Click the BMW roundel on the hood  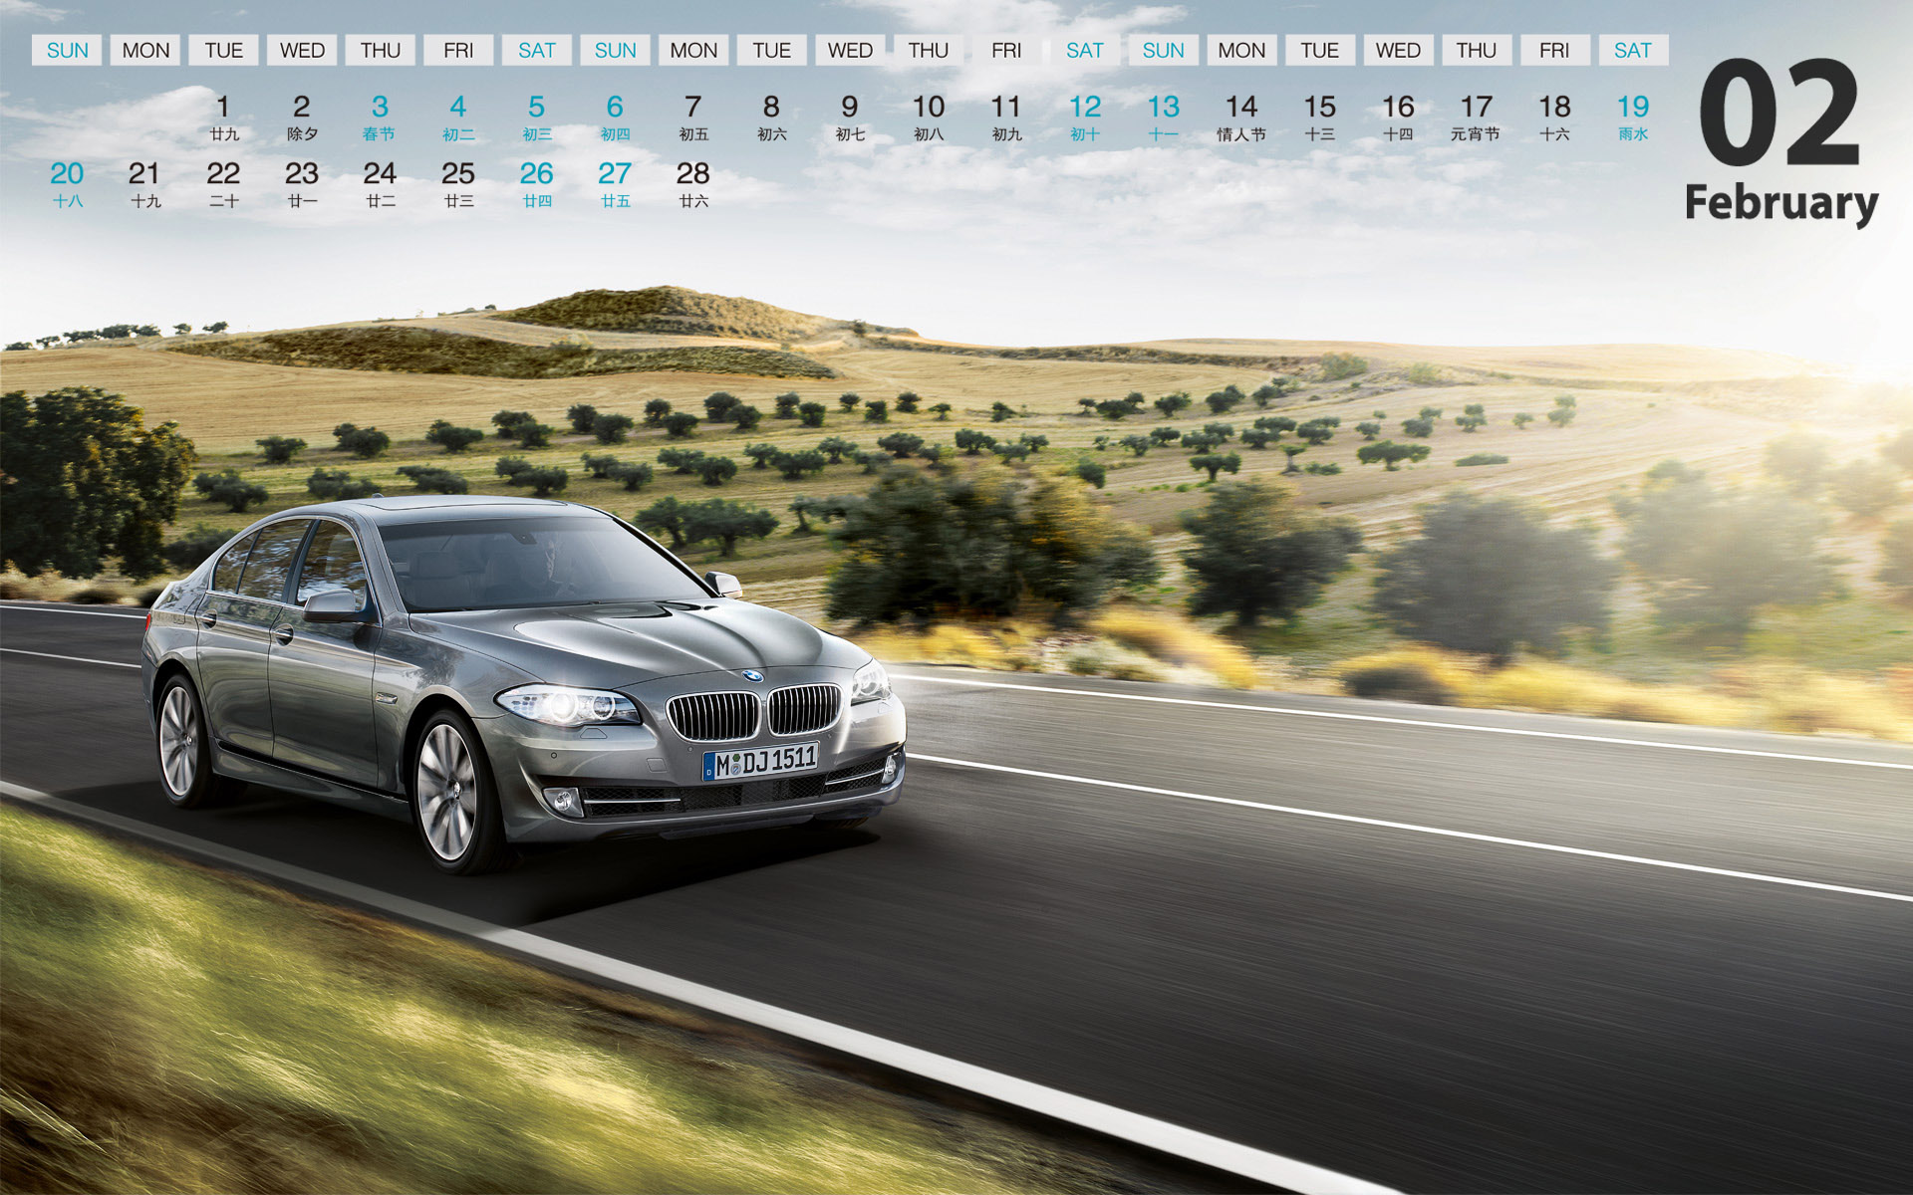coord(752,675)
